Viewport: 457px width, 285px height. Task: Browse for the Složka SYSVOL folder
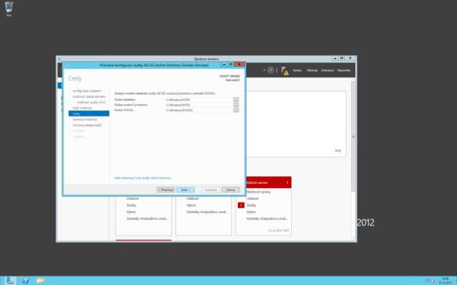tap(236, 110)
